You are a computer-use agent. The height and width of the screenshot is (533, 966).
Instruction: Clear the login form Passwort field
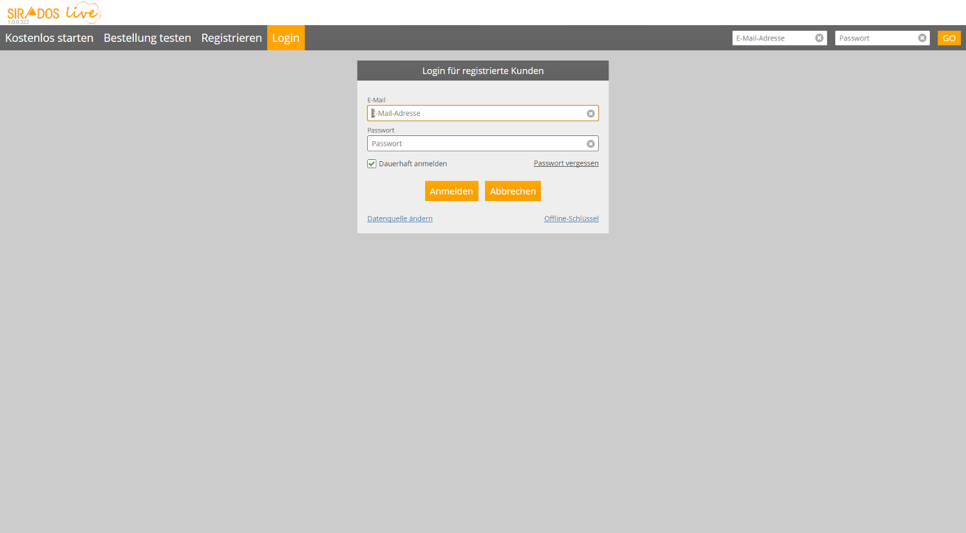click(x=591, y=144)
